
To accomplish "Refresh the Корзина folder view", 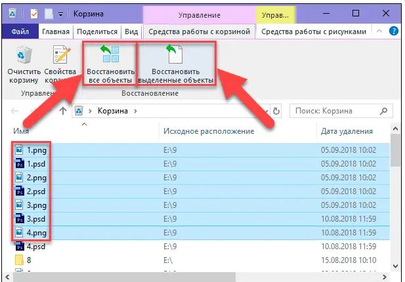I will point(276,111).
